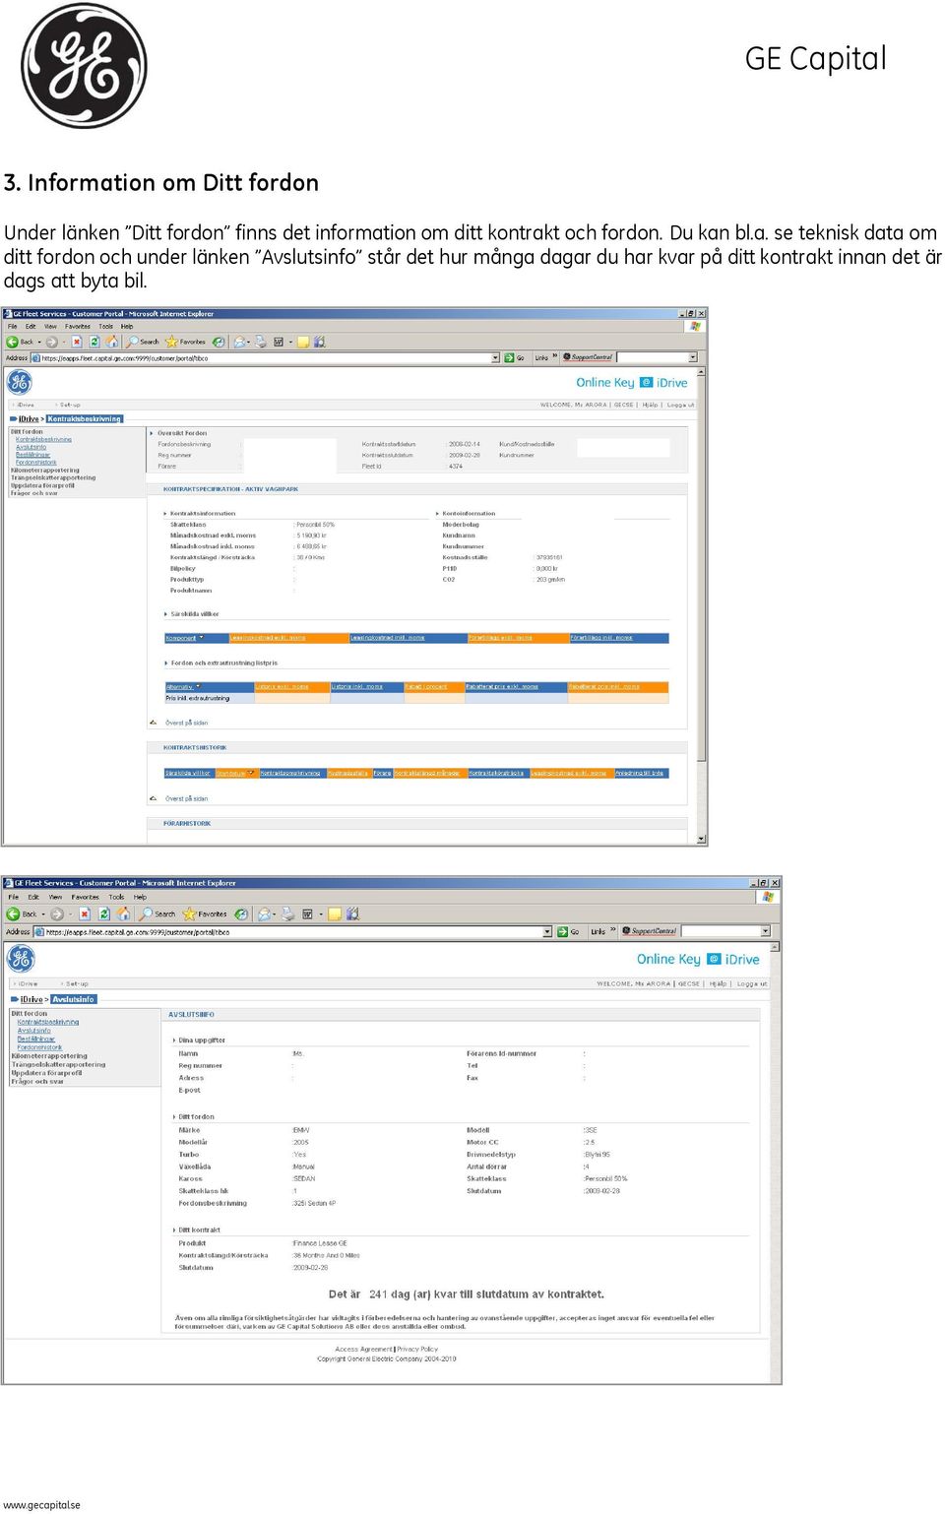Open Search in the Avslutsinfo browser window
Screen dimensions: 945x1514
(x=157, y=914)
